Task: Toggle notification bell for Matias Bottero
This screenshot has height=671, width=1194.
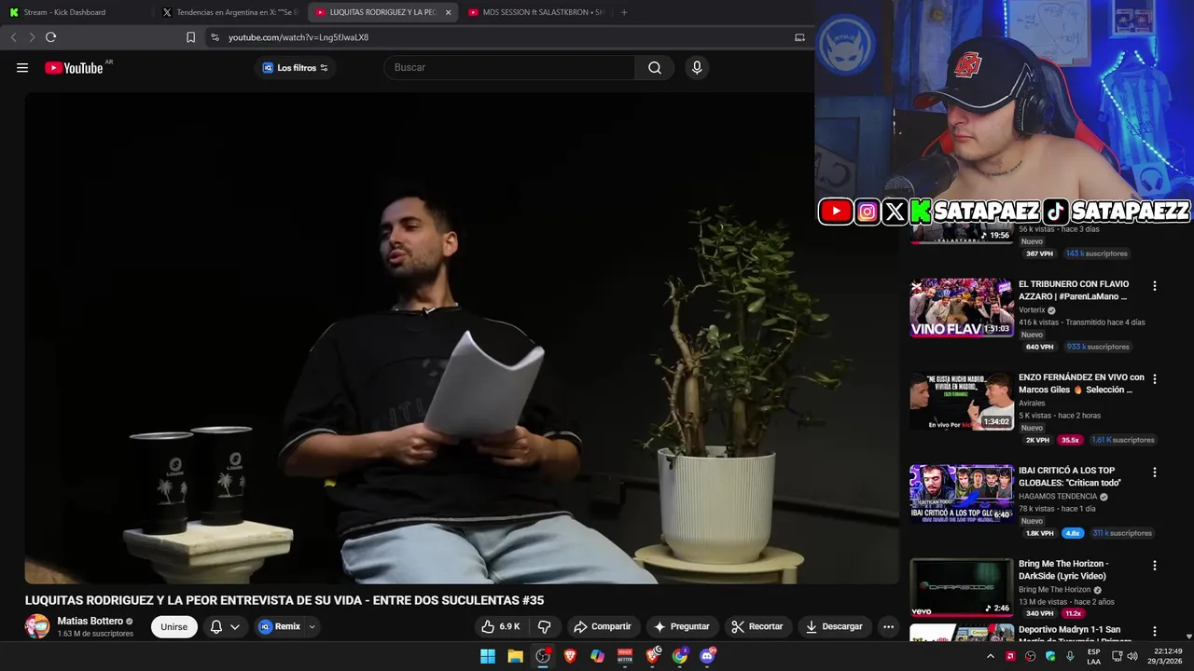Action: coord(216,626)
